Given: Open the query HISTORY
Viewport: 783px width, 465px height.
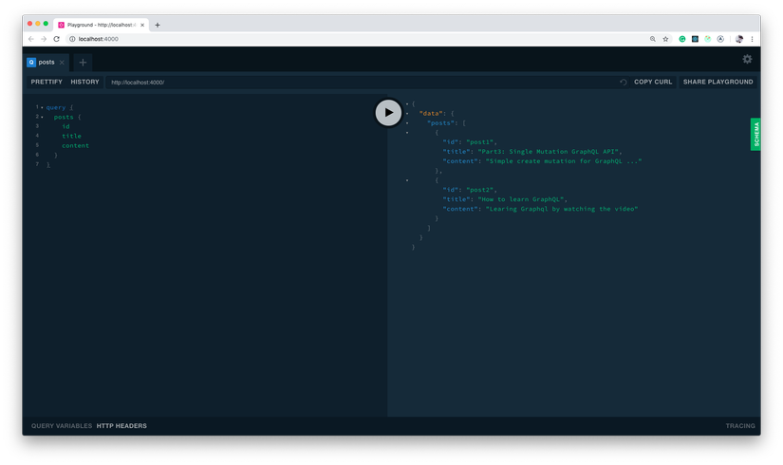Looking at the screenshot, I should click(84, 83).
